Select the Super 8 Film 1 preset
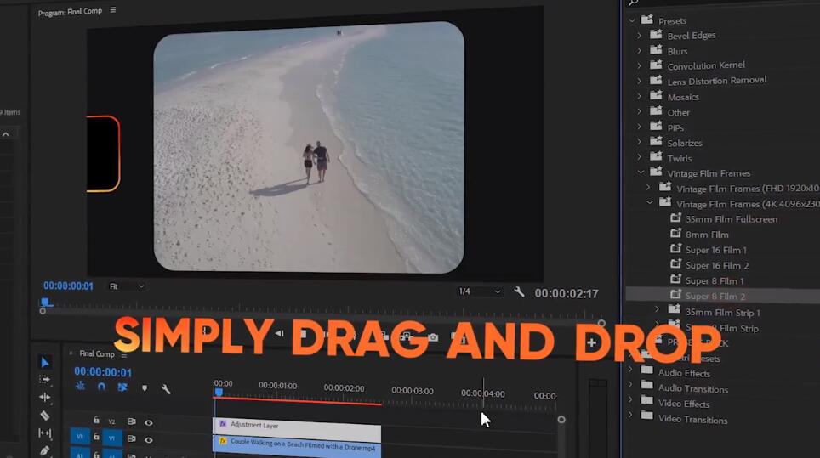Viewport: 820px width, 458px height. (715, 281)
